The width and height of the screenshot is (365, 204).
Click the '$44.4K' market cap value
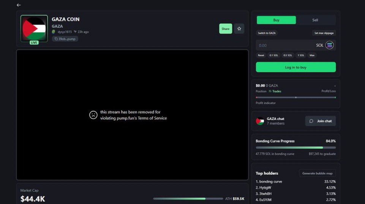(x=33, y=199)
